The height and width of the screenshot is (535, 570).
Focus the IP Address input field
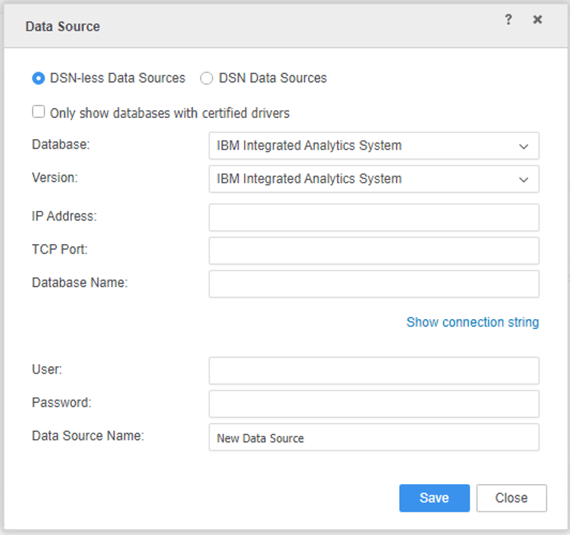point(374,217)
